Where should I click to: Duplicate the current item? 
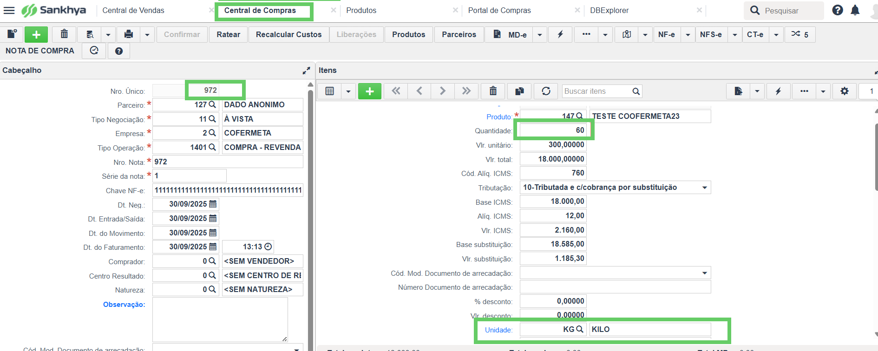pos(519,91)
